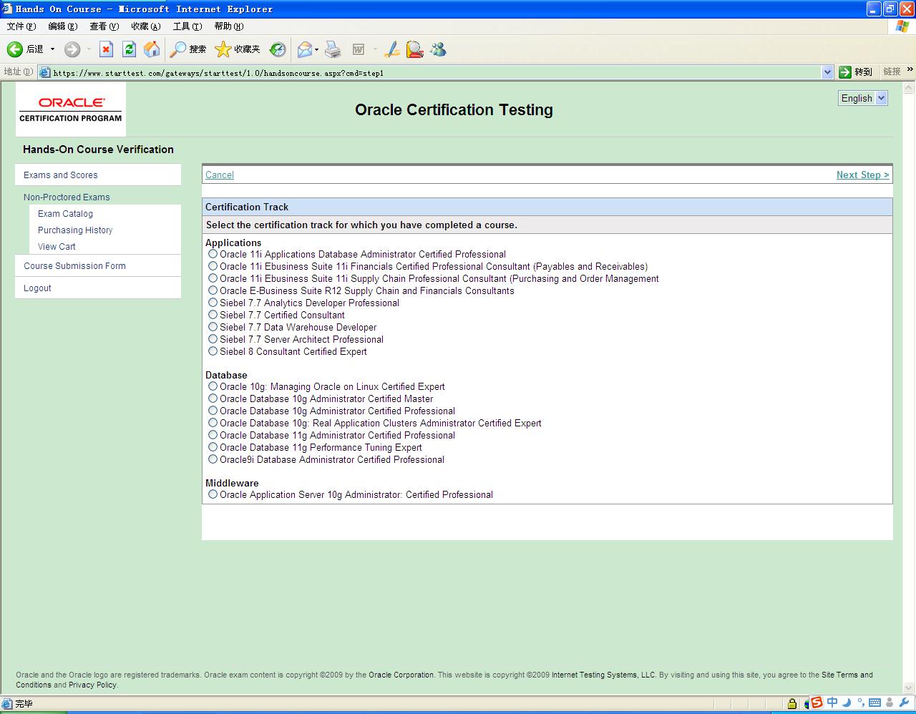Select Oracle Database 10g Real Application Clusters radio

(x=213, y=423)
